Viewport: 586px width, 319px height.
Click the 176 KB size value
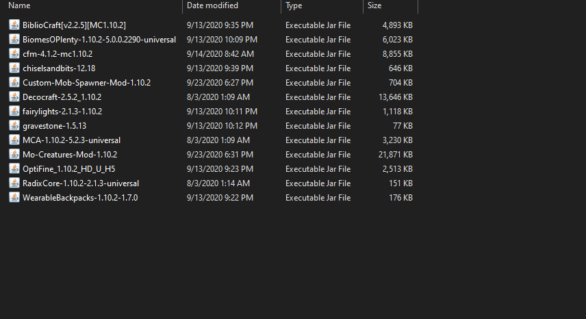pos(400,198)
